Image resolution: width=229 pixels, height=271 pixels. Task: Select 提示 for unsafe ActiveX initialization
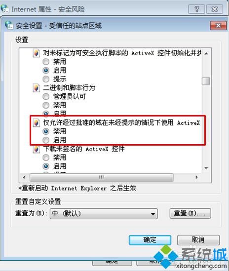[46, 79]
